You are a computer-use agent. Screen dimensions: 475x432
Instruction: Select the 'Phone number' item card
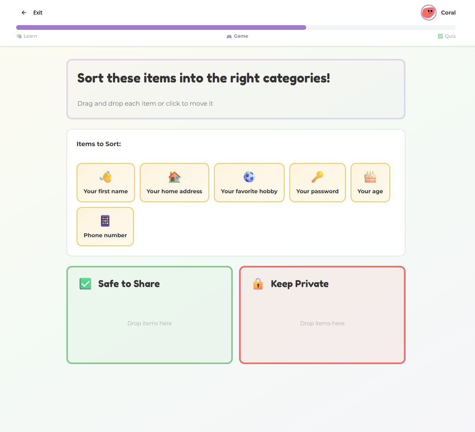tap(105, 227)
